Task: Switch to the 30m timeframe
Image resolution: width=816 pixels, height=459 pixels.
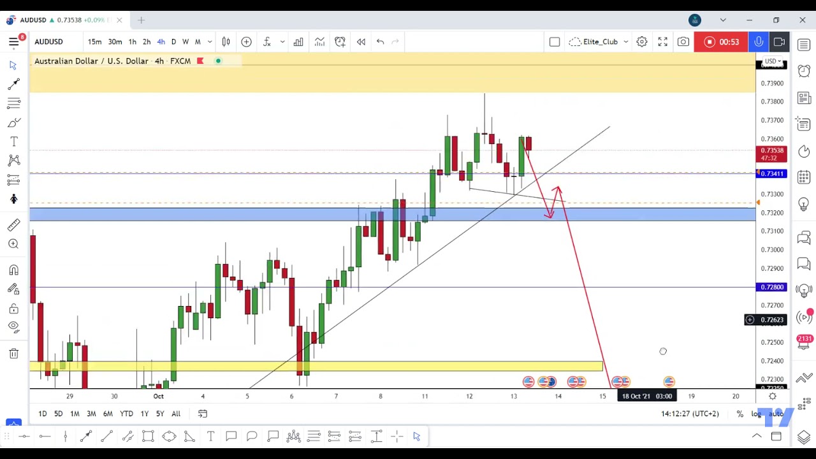Action: tap(115, 42)
